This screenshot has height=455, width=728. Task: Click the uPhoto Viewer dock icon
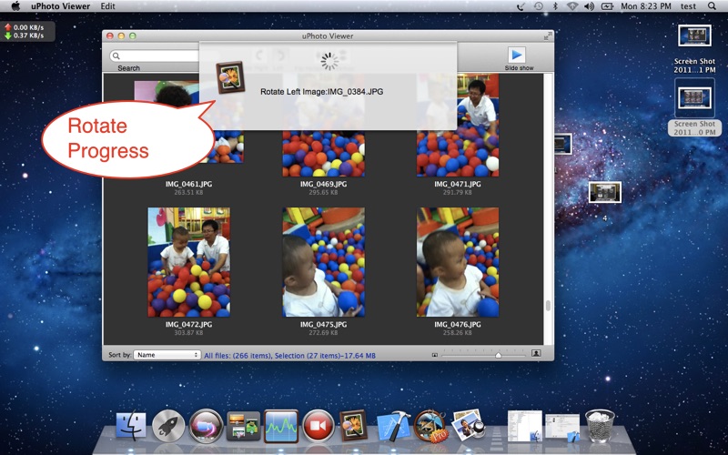tap(353, 425)
